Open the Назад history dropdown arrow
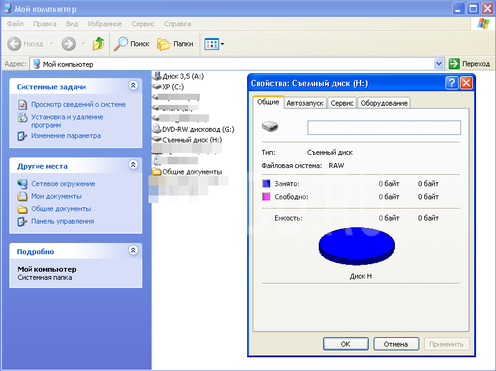Image resolution: width=496 pixels, height=371 pixels. tap(51, 44)
